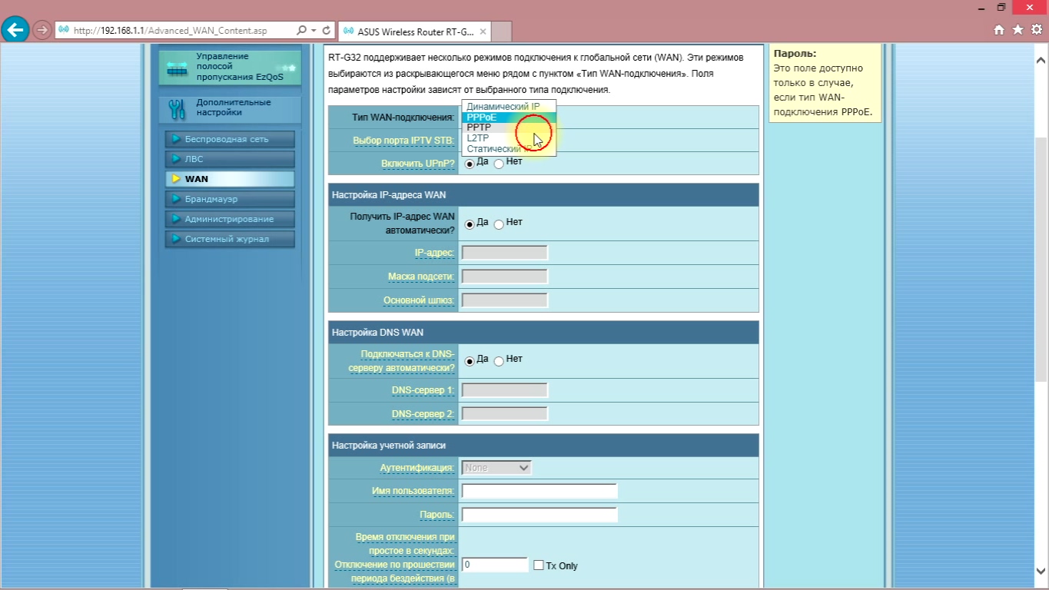Click the EzQoS bandwidth management icon
This screenshot has width=1049, height=590.
(x=177, y=68)
